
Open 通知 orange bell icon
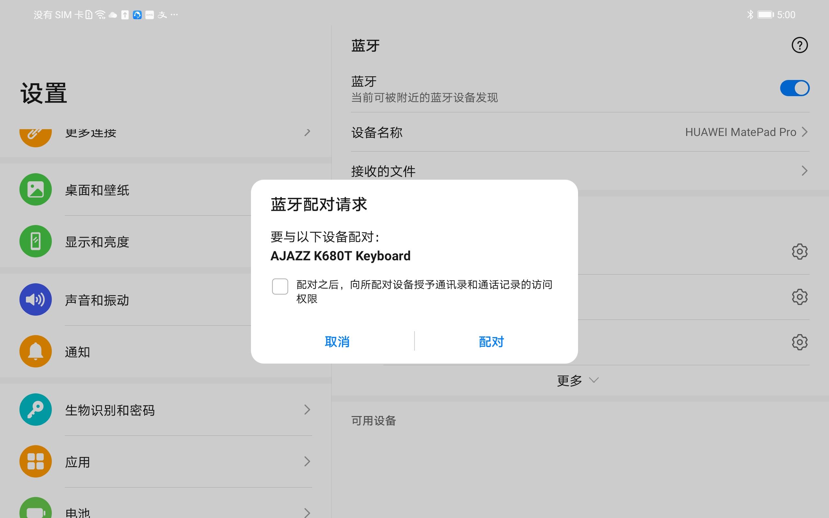(x=36, y=351)
